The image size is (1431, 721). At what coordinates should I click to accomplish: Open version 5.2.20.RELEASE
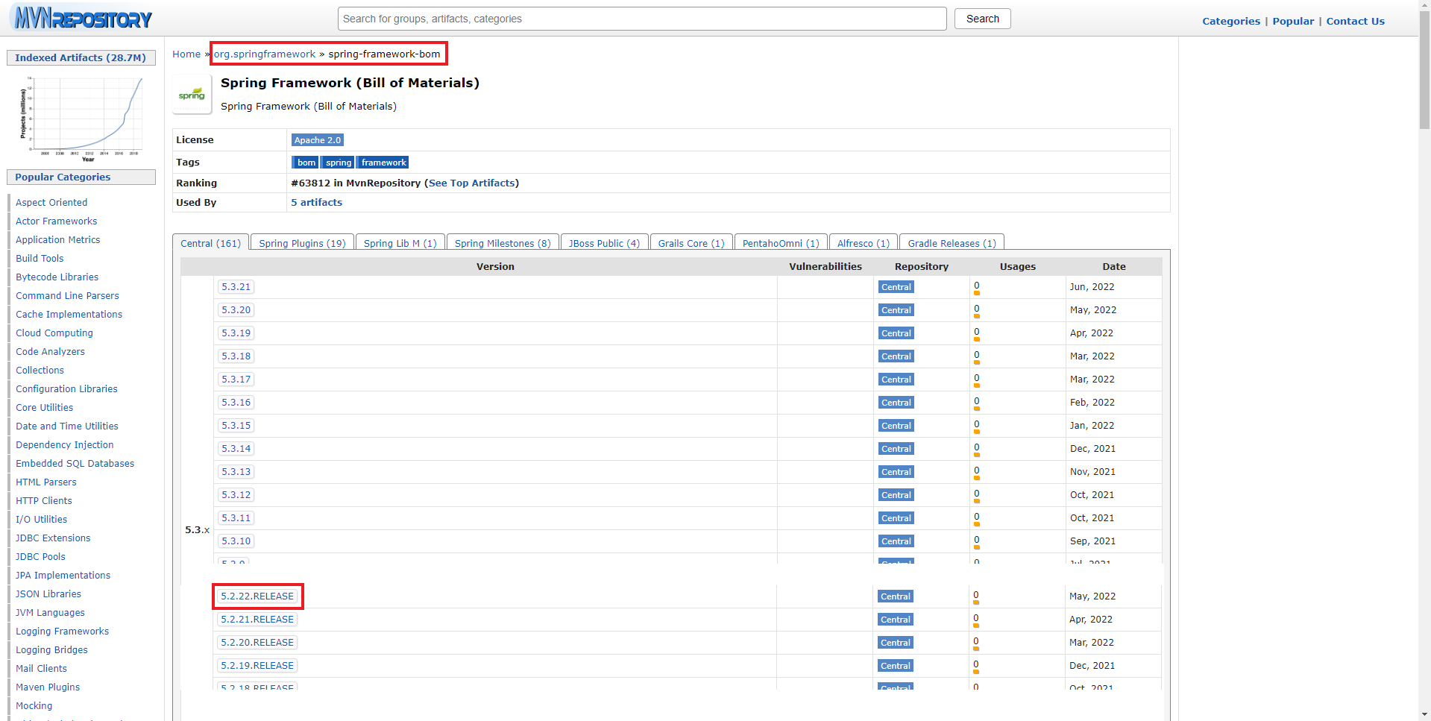coord(257,643)
